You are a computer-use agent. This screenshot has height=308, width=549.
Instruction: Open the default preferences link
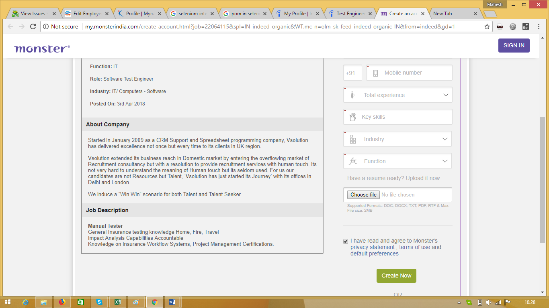[375, 253]
